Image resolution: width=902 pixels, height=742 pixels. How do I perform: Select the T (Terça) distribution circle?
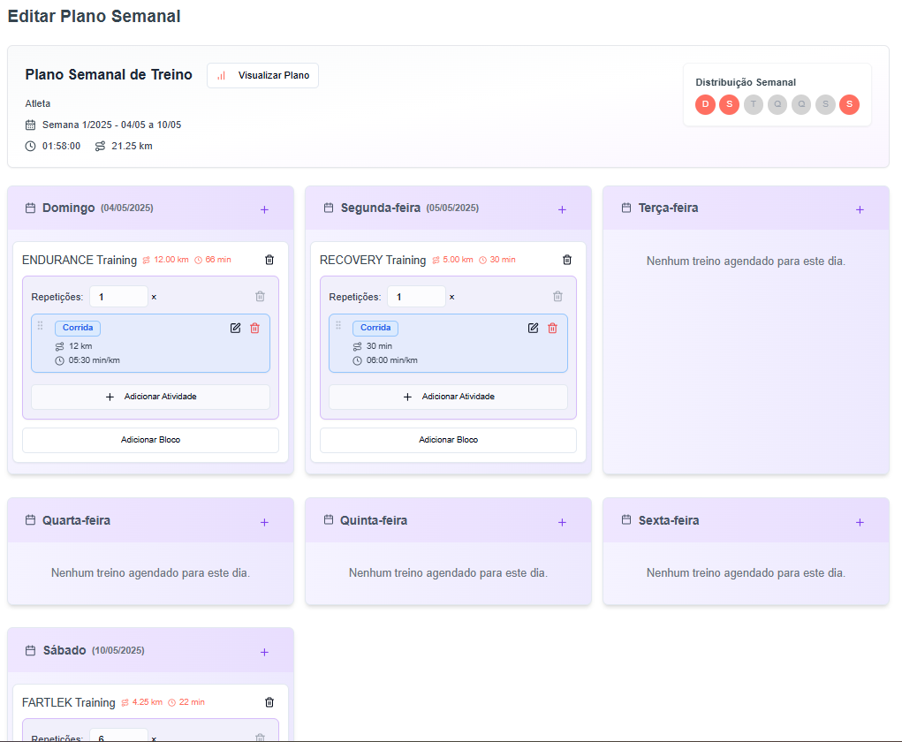point(754,105)
